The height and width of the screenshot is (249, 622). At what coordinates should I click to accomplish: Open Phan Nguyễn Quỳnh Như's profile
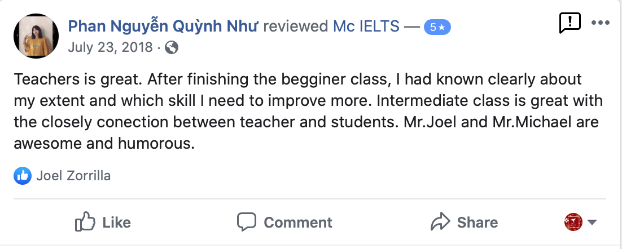[164, 26]
